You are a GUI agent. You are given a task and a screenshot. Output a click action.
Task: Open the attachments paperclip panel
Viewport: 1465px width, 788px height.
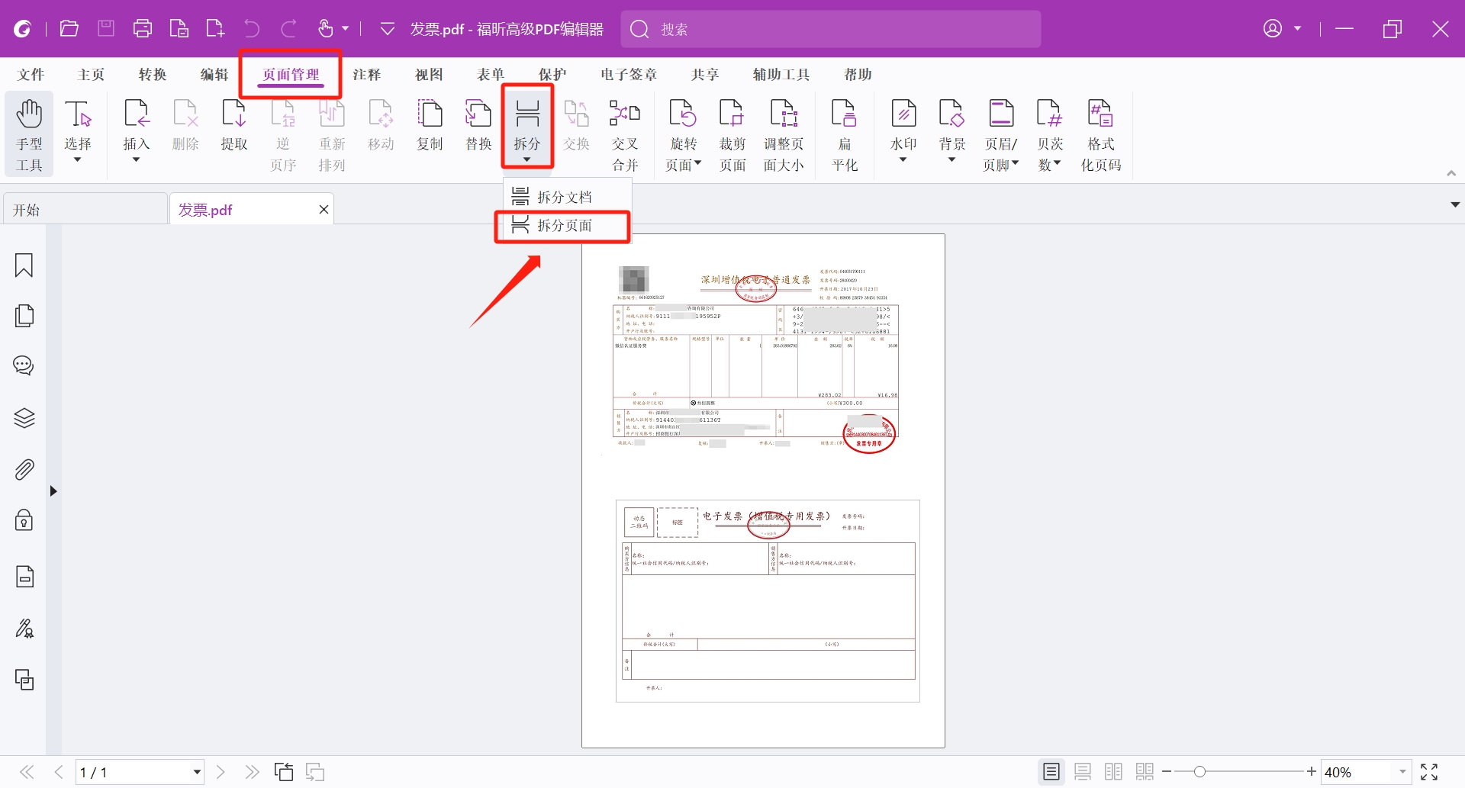[24, 469]
